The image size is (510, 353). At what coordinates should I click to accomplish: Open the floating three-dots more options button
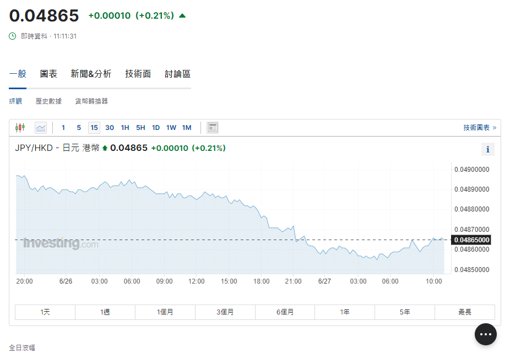pyautogui.click(x=485, y=334)
